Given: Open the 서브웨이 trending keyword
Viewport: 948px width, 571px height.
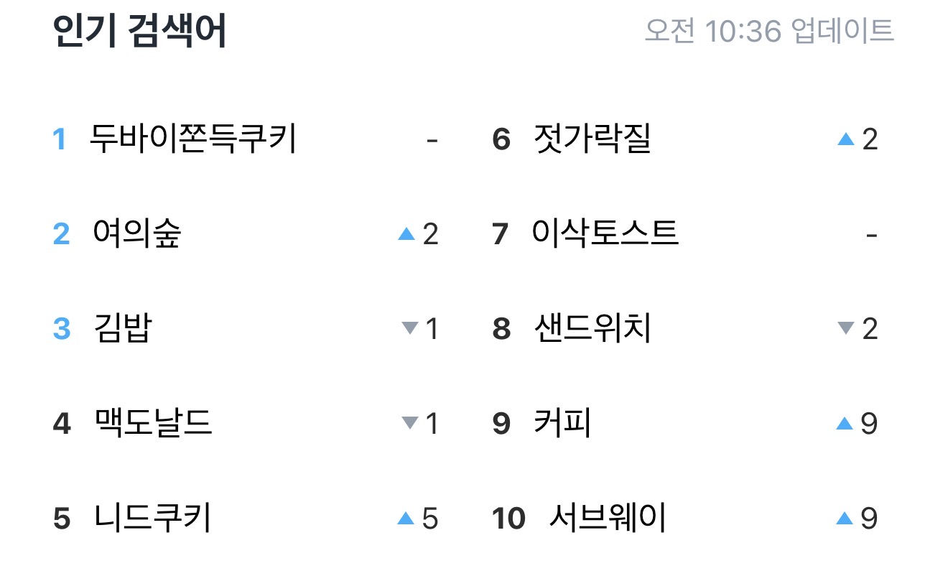Looking at the screenshot, I should pyautogui.click(x=608, y=518).
